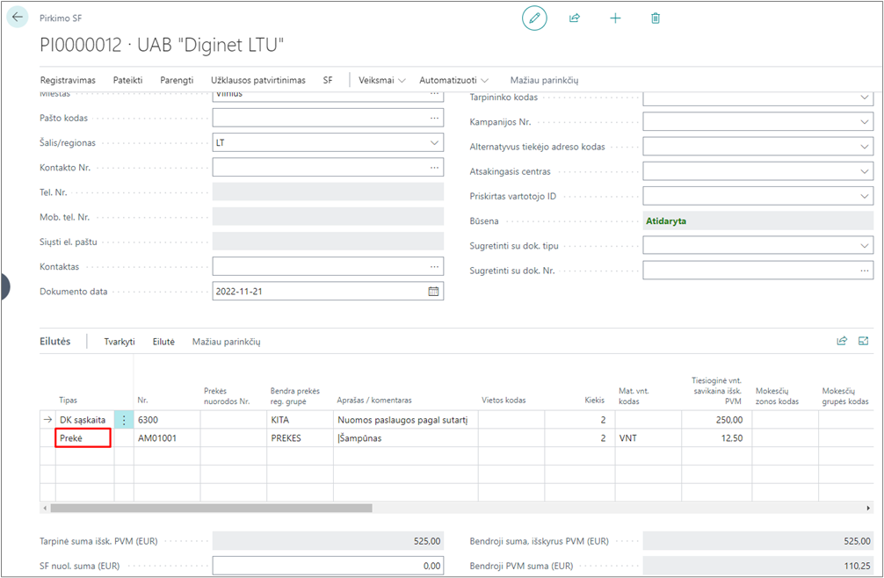
Task: Open Registravimas menu
Action: (68, 80)
